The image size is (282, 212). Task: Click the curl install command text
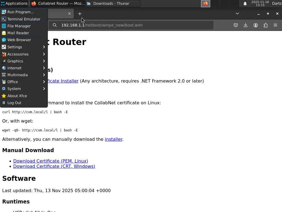pyautogui.click(x=35, y=112)
